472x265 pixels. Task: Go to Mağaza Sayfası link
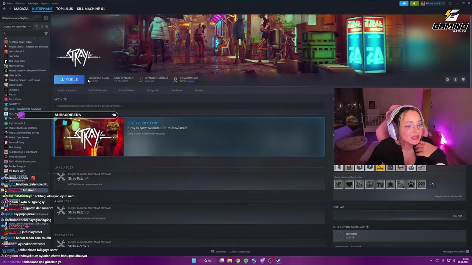coord(67,90)
